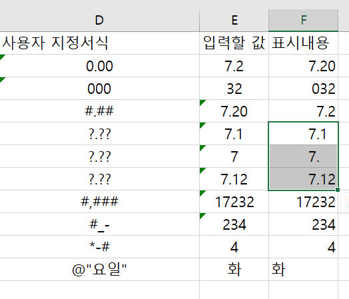Screen dimensions: 349x299
Task: Click display result cell 7.12 in column F
Action: (x=303, y=179)
